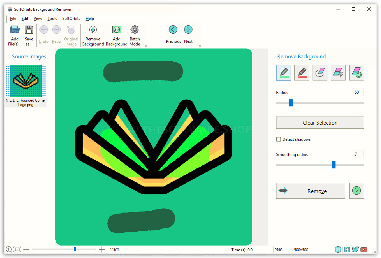Click the Source Images panel heading
This screenshot has height=258, width=381.
tap(29, 57)
